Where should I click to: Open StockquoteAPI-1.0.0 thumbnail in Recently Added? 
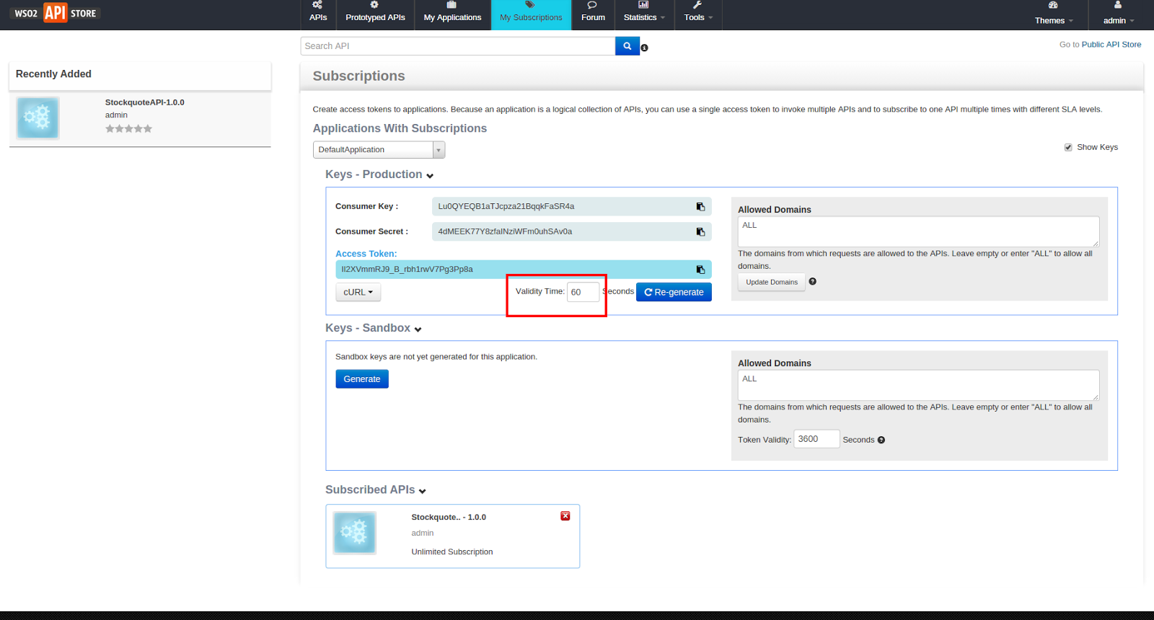pos(38,118)
